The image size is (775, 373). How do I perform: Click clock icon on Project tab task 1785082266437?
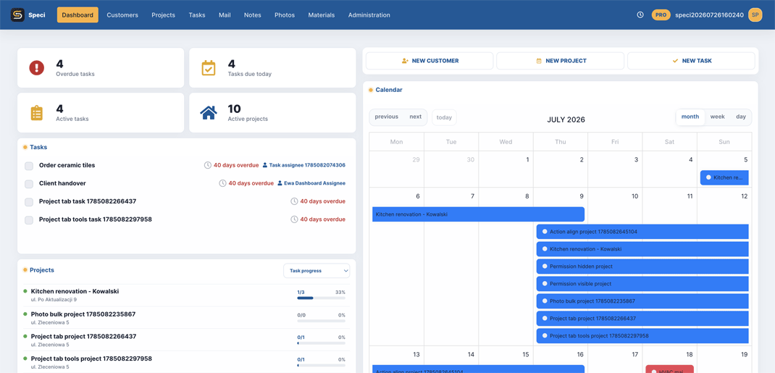pyautogui.click(x=295, y=201)
